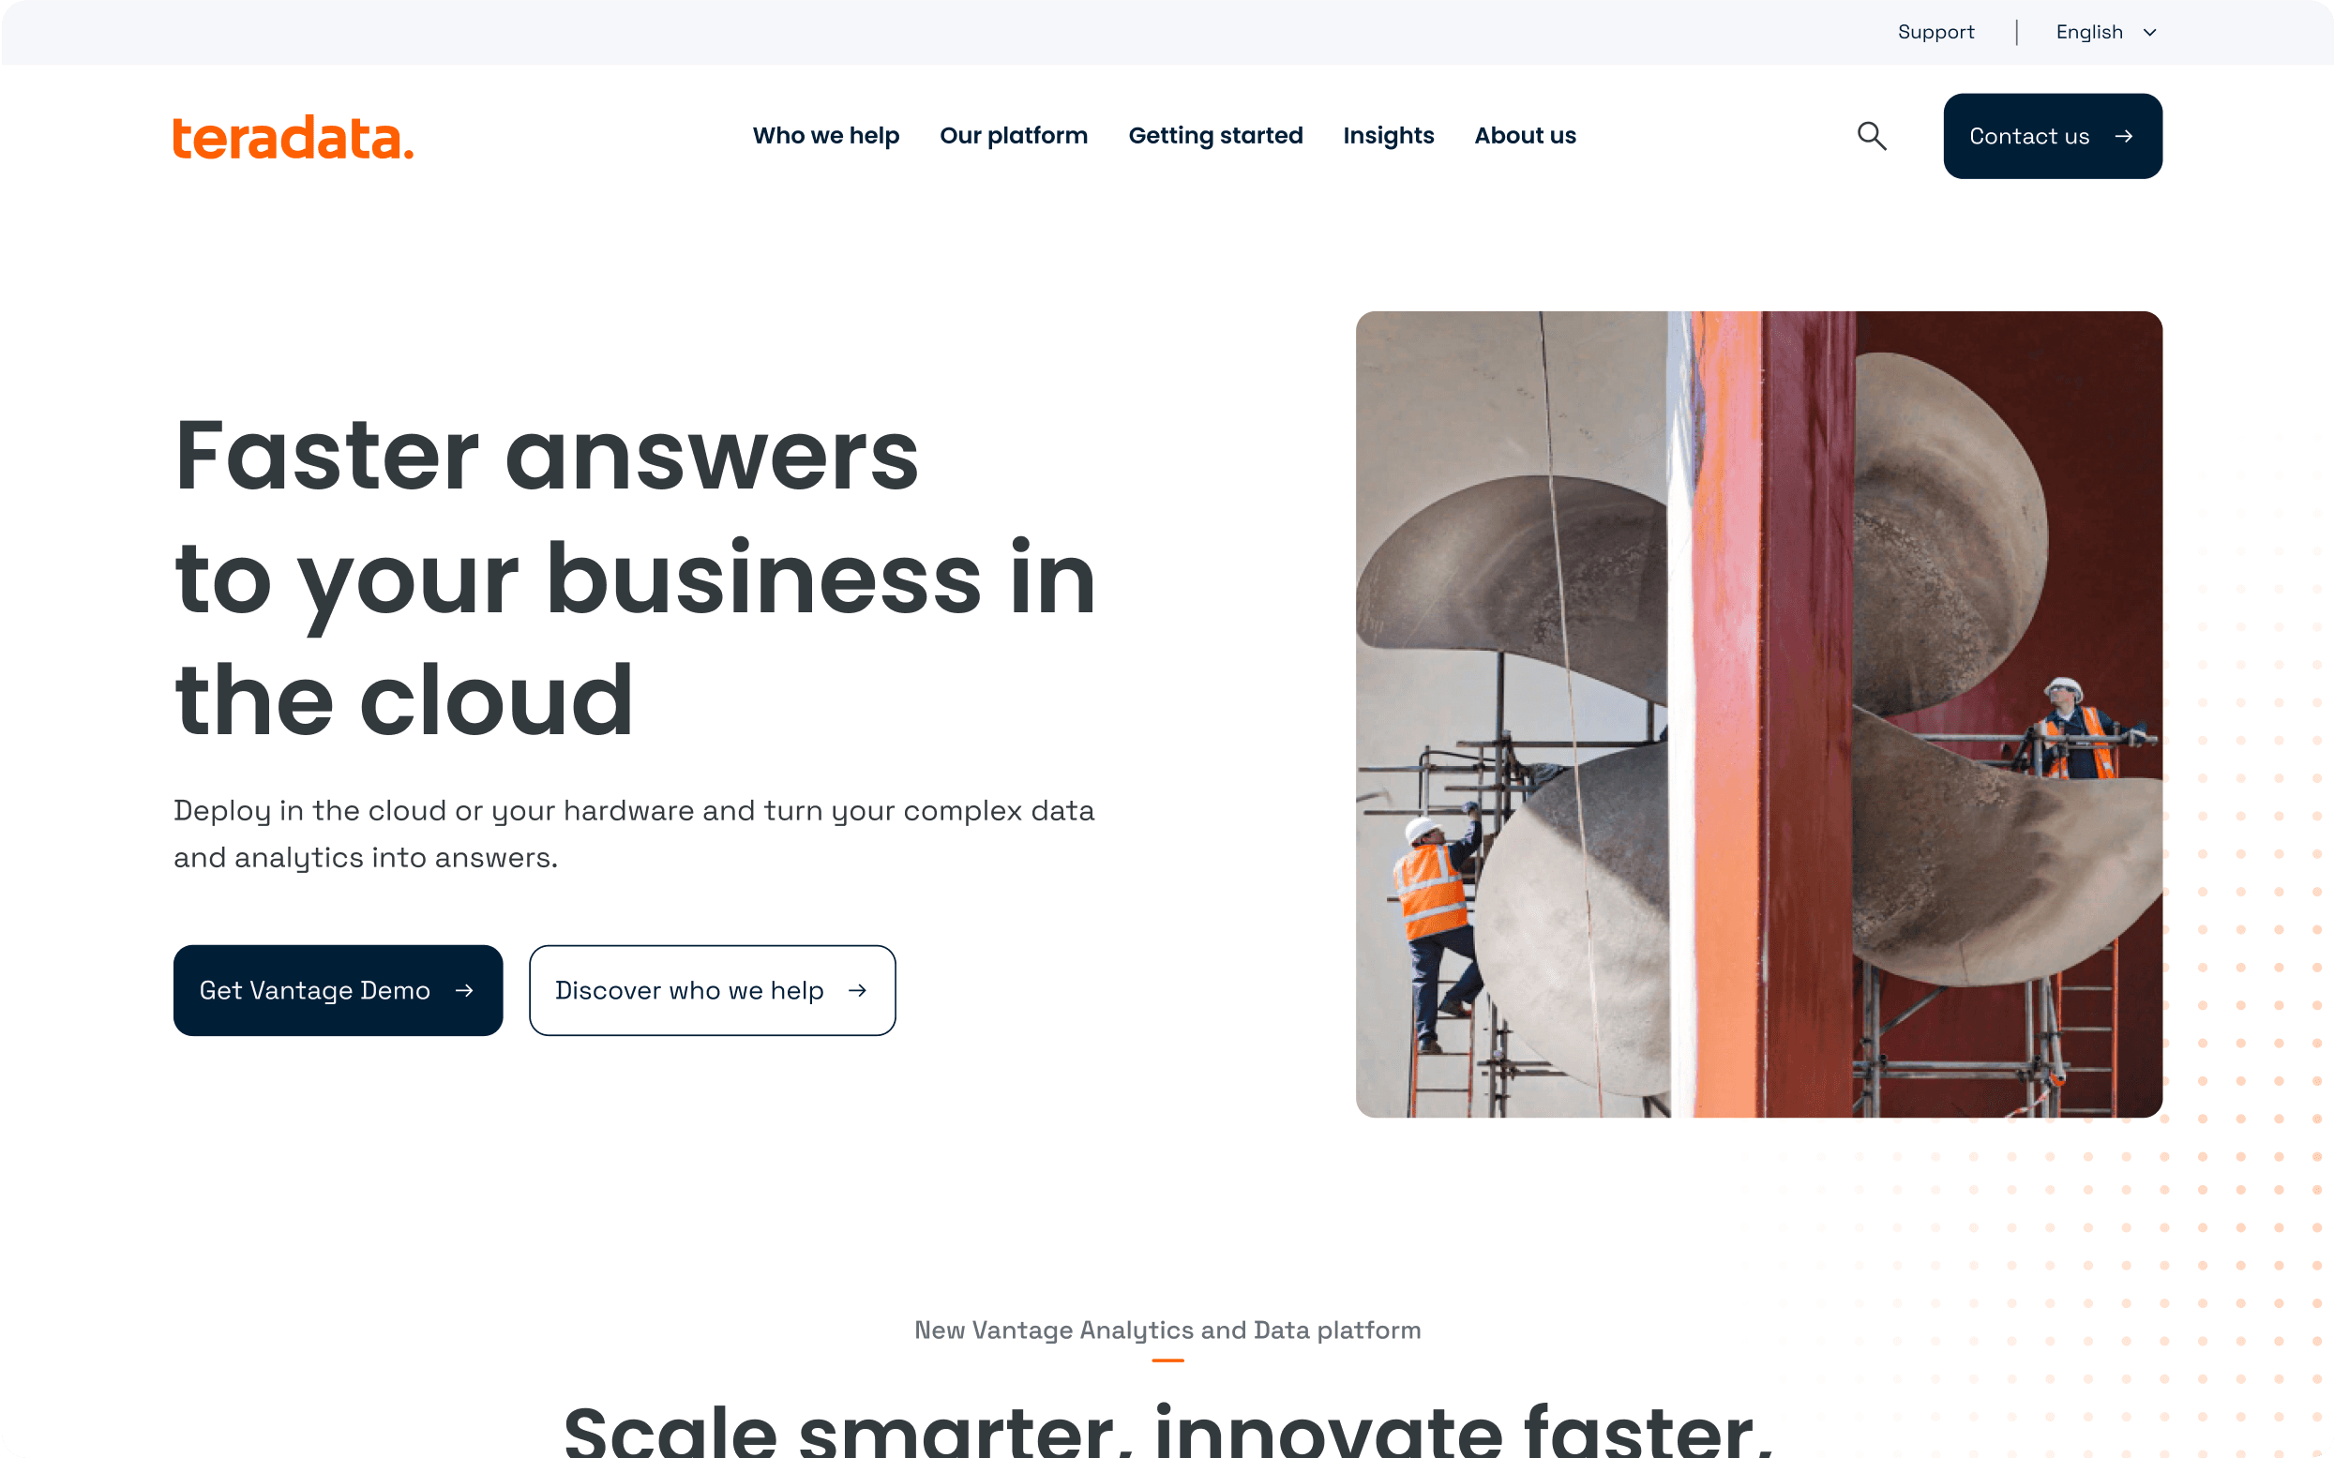Image resolution: width=2334 pixels, height=1458 pixels.
Task: Select About us in navigation
Action: pos(1525,136)
